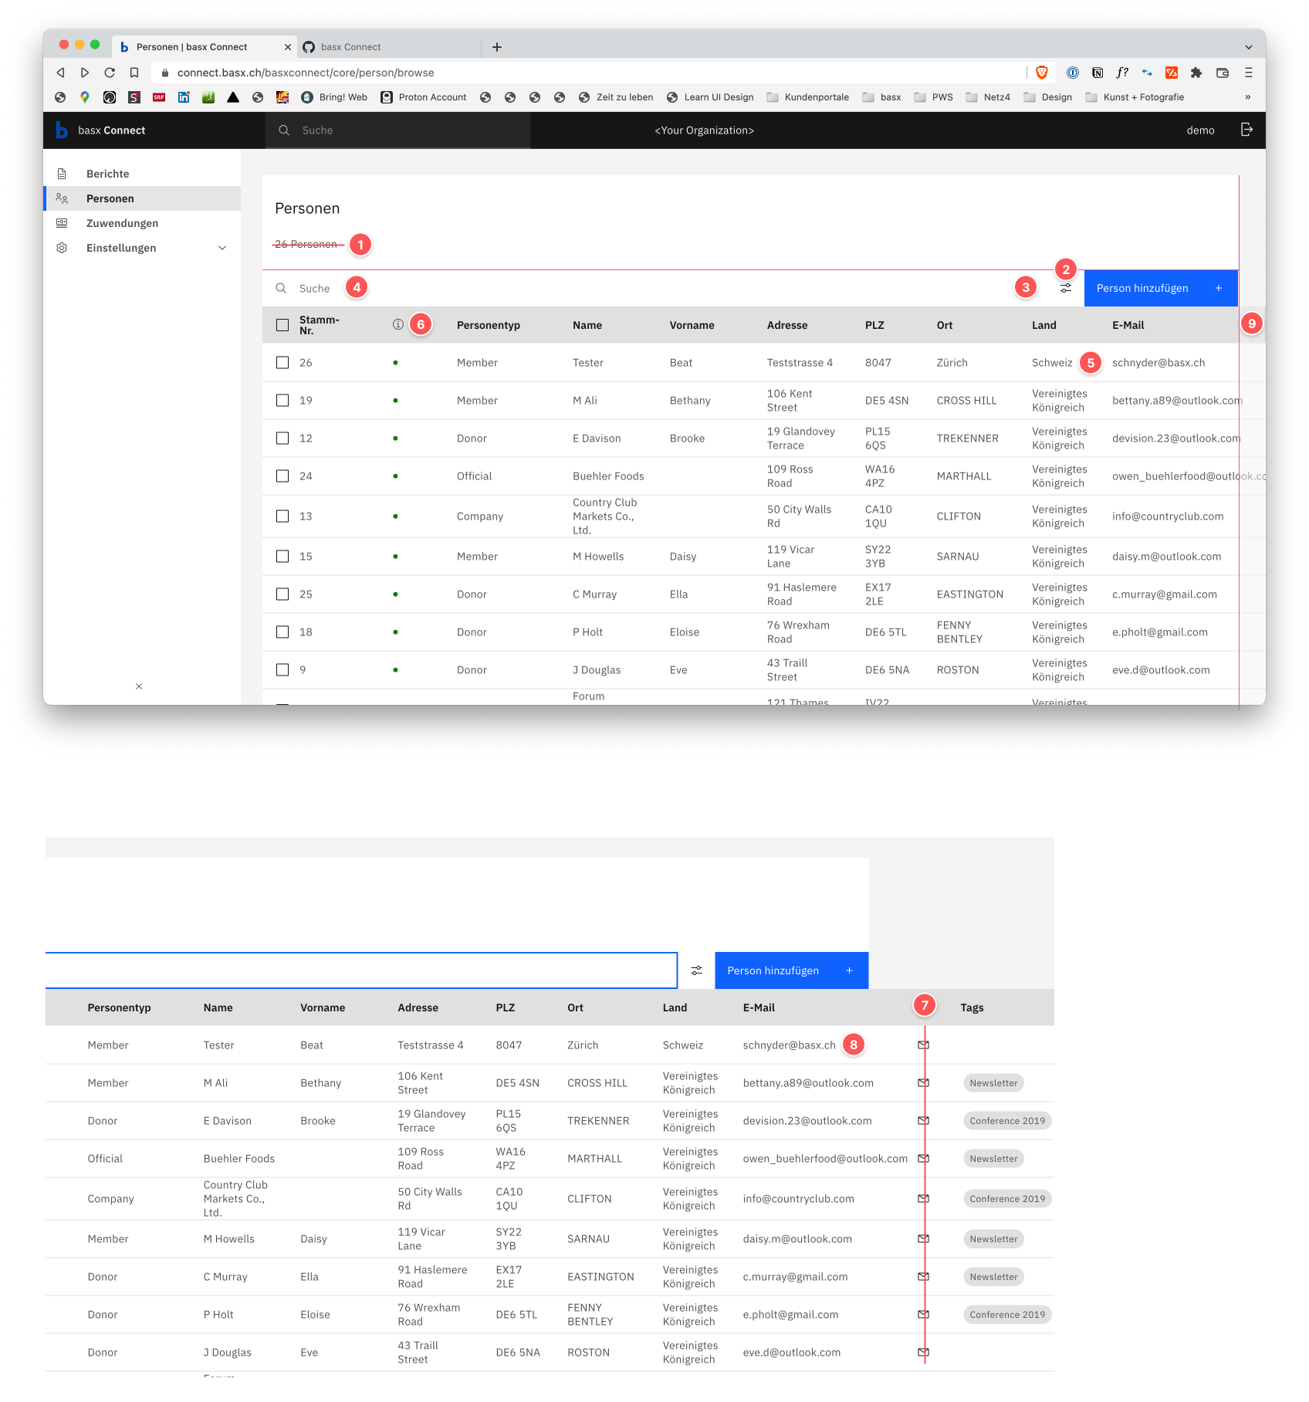Viewport: 1309px width, 1402px height.
Task: Click the extensions puzzle piece icon
Action: pyautogui.click(x=1196, y=73)
